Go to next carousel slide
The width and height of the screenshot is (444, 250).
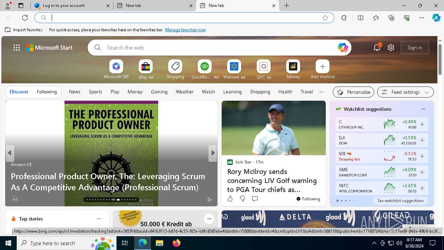213,153
